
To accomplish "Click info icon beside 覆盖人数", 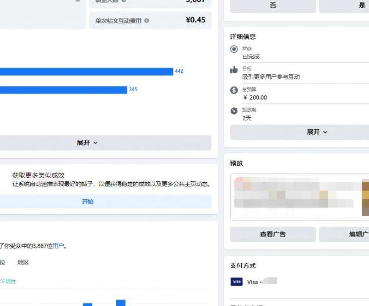I will point(124,1).
